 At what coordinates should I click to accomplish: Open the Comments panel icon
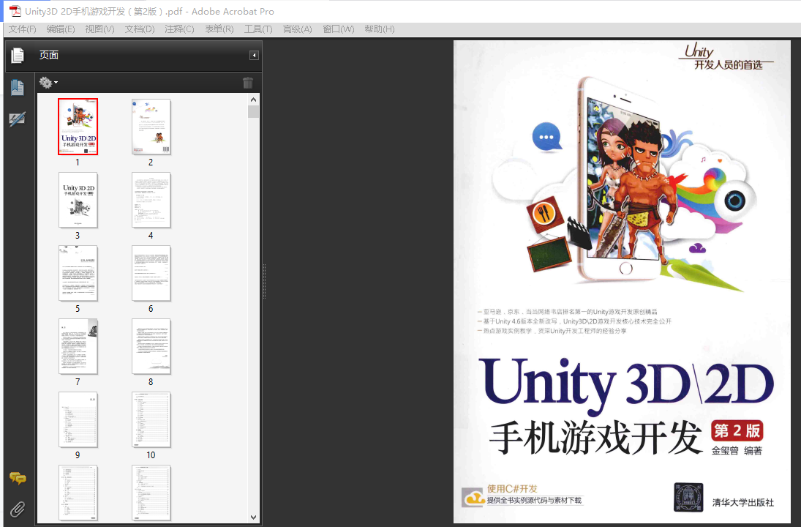click(18, 479)
